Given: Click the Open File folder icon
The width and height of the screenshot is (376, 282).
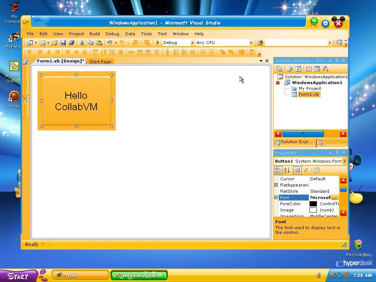Looking at the screenshot, I should coord(55,43).
